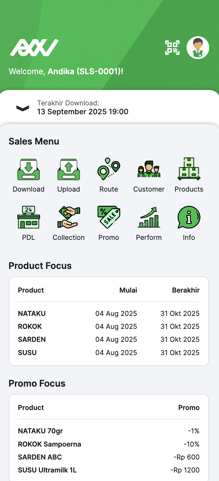Tap the ROKOK Sampoerna promo row
219x481 pixels.
click(x=109, y=444)
